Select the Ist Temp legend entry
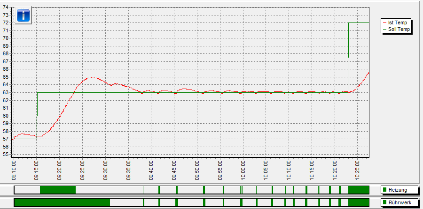 pyautogui.click(x=398, y=22)
